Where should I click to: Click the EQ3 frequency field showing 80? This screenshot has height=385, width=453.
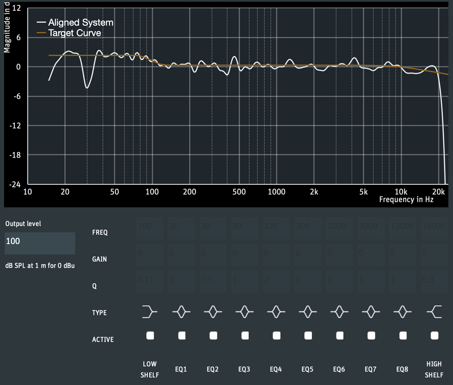point(245,228)
